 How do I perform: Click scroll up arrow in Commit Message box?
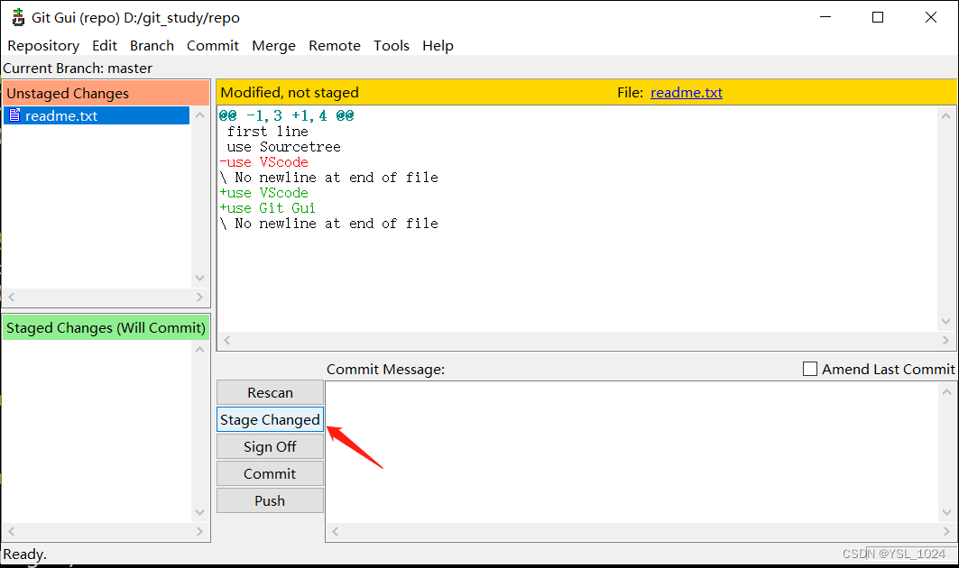946,391
